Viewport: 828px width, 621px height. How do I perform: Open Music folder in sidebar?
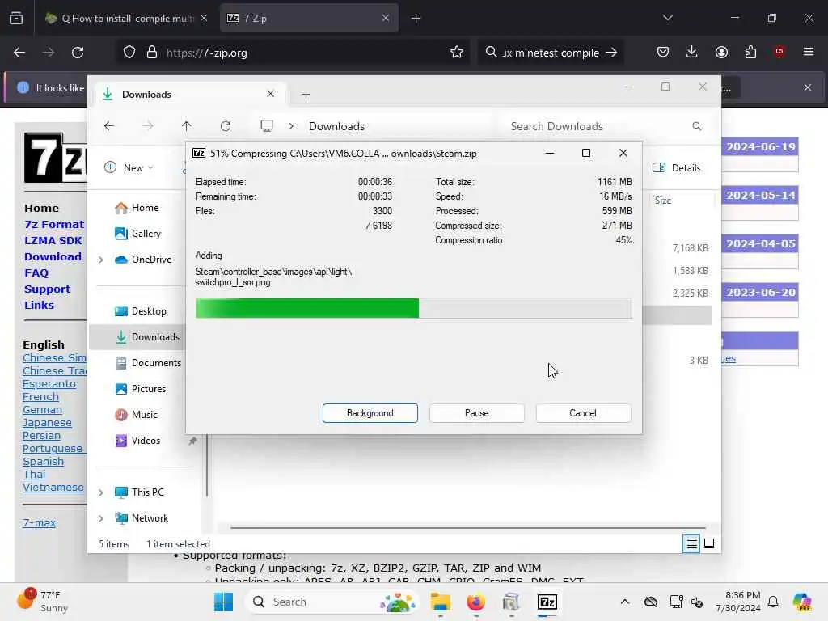[136, 415]
